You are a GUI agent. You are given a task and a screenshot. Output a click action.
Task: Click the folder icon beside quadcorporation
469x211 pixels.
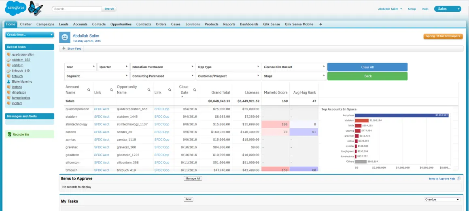click(x=8, y=54)
